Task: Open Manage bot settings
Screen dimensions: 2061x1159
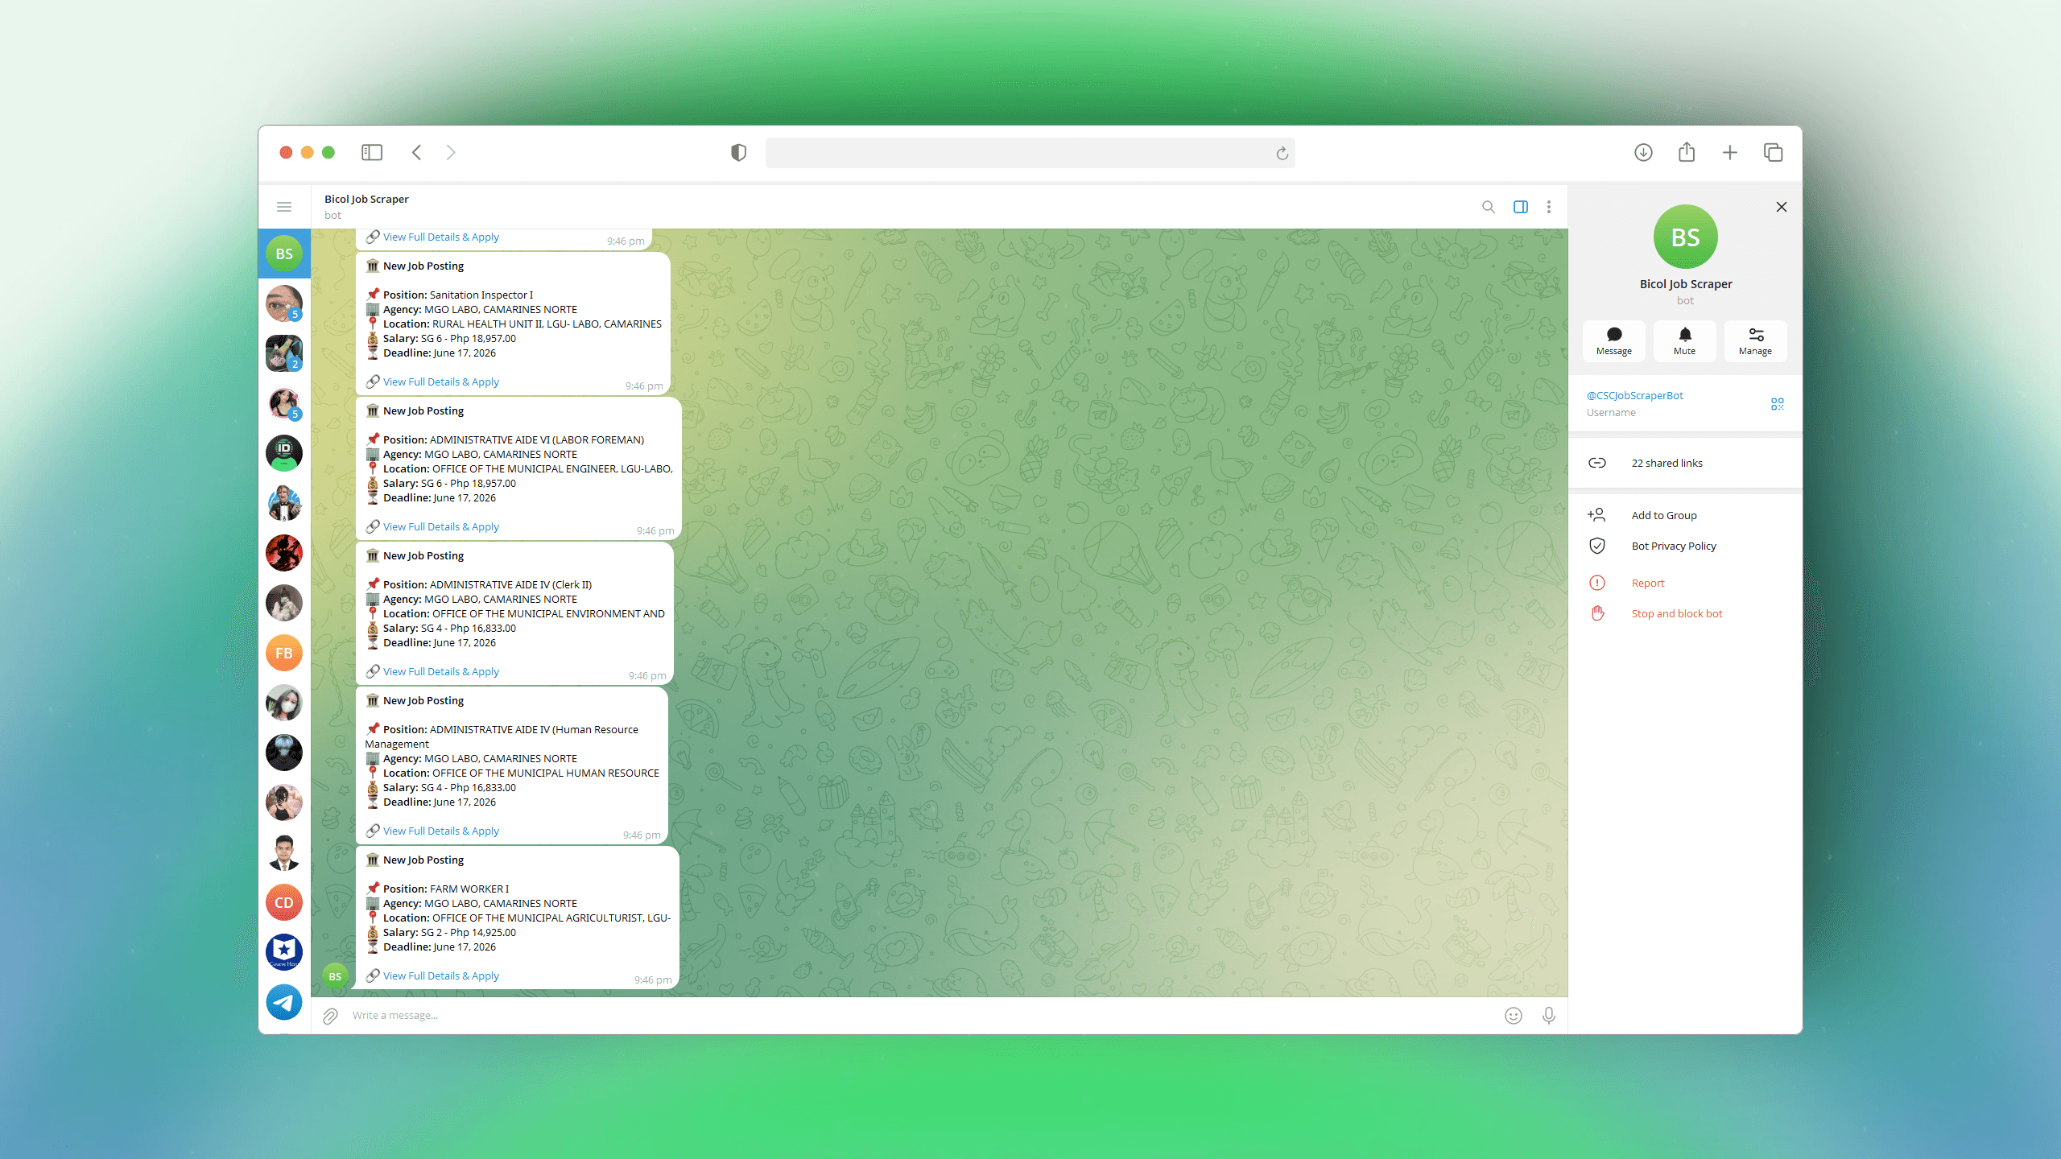Action: tap(1756, 341)
